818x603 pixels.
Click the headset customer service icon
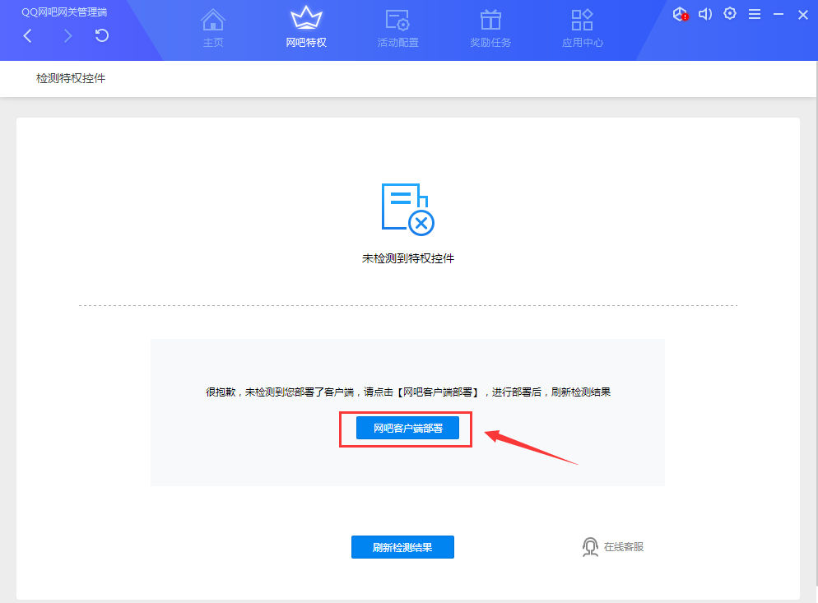pos(590,547)
